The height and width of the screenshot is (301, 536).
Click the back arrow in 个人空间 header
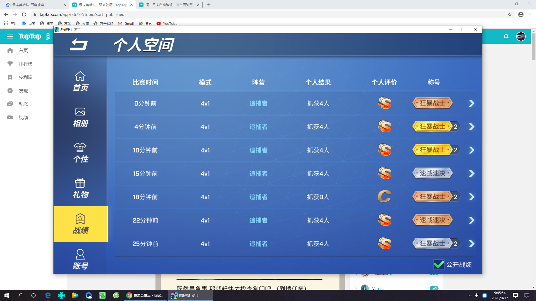(79, 45)
